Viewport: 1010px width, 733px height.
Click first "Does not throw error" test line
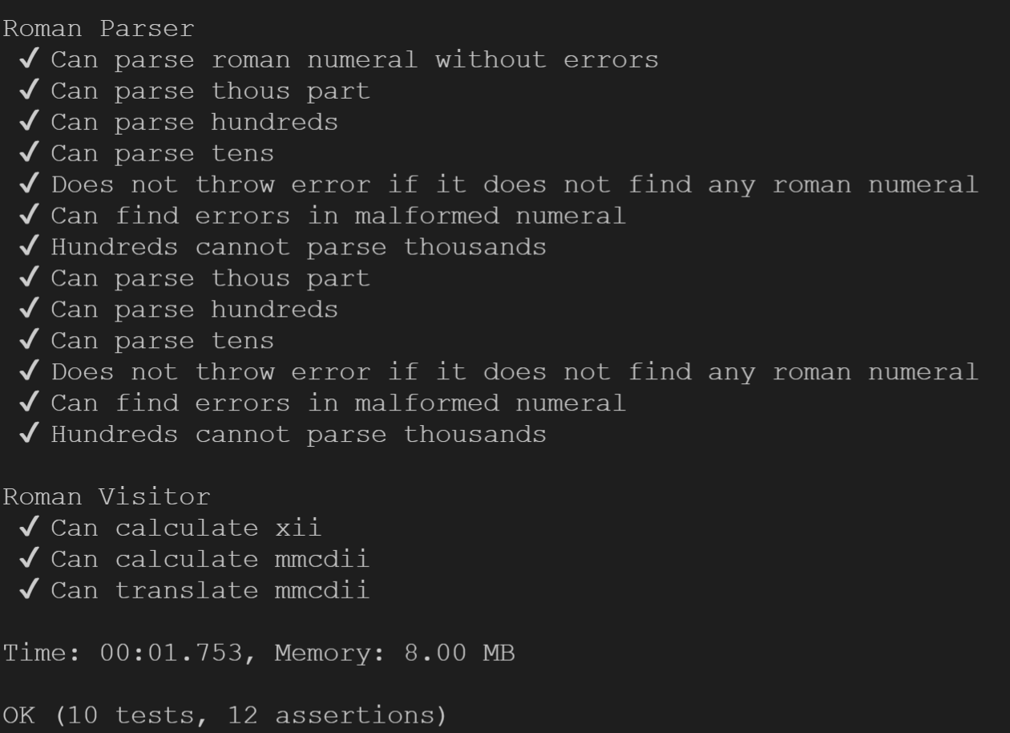(x=515, y=185)
